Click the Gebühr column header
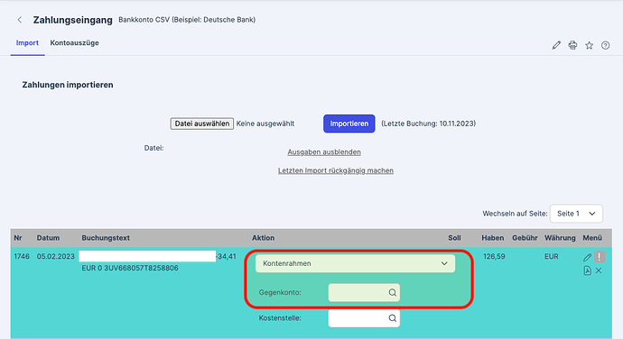 coord(525,238)
